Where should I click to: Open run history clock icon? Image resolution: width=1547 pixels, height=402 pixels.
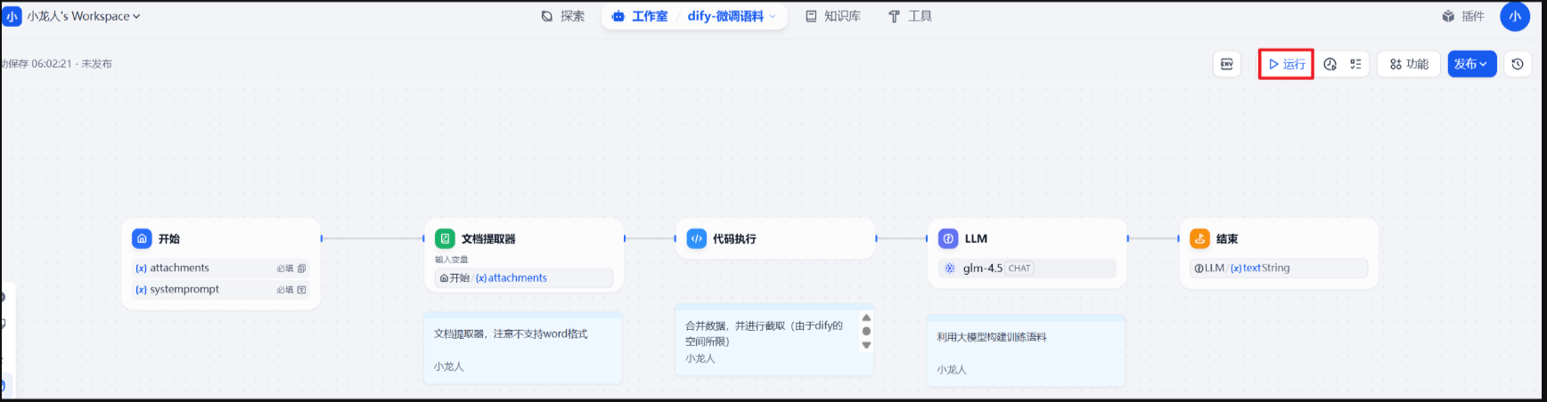click(x=1330, y=64)
